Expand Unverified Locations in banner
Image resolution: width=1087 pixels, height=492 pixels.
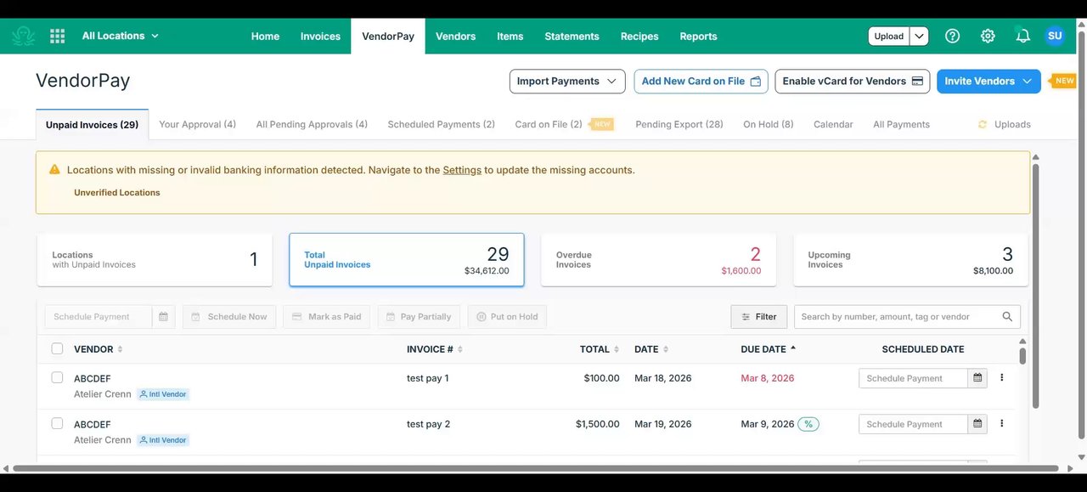(117, 193)
